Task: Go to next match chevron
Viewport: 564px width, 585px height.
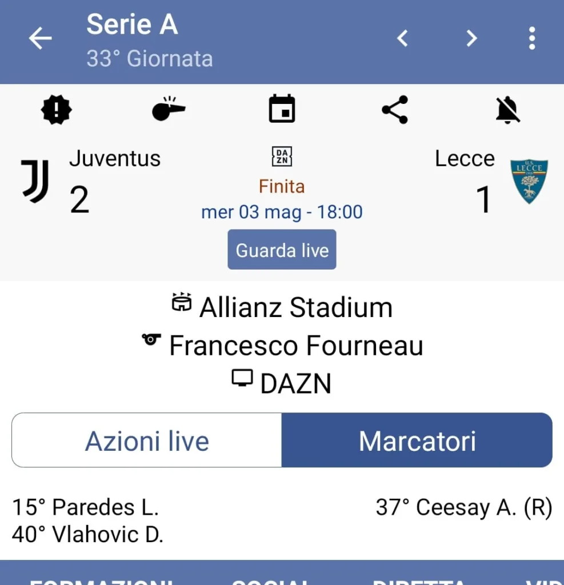Action: point(471,39)
